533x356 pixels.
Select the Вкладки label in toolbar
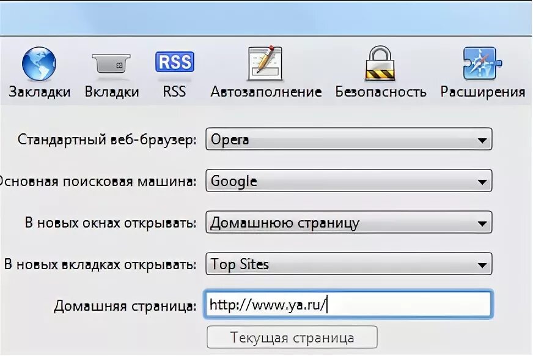pos(112,92)
